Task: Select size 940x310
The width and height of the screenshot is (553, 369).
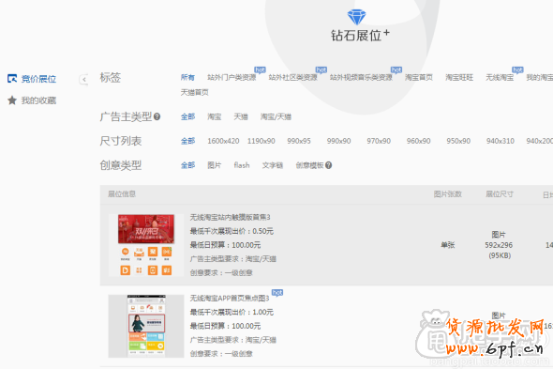Action: click(x=501, y=141)
